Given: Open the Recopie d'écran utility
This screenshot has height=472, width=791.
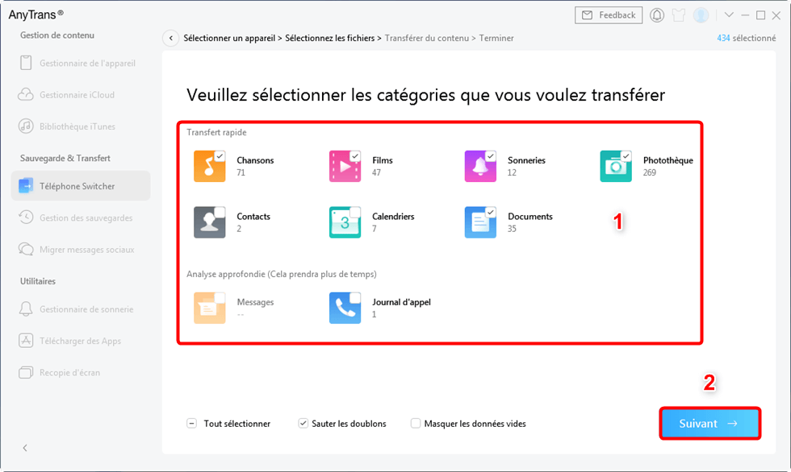Looking at the screenshot, I should [x=80, y=372].
